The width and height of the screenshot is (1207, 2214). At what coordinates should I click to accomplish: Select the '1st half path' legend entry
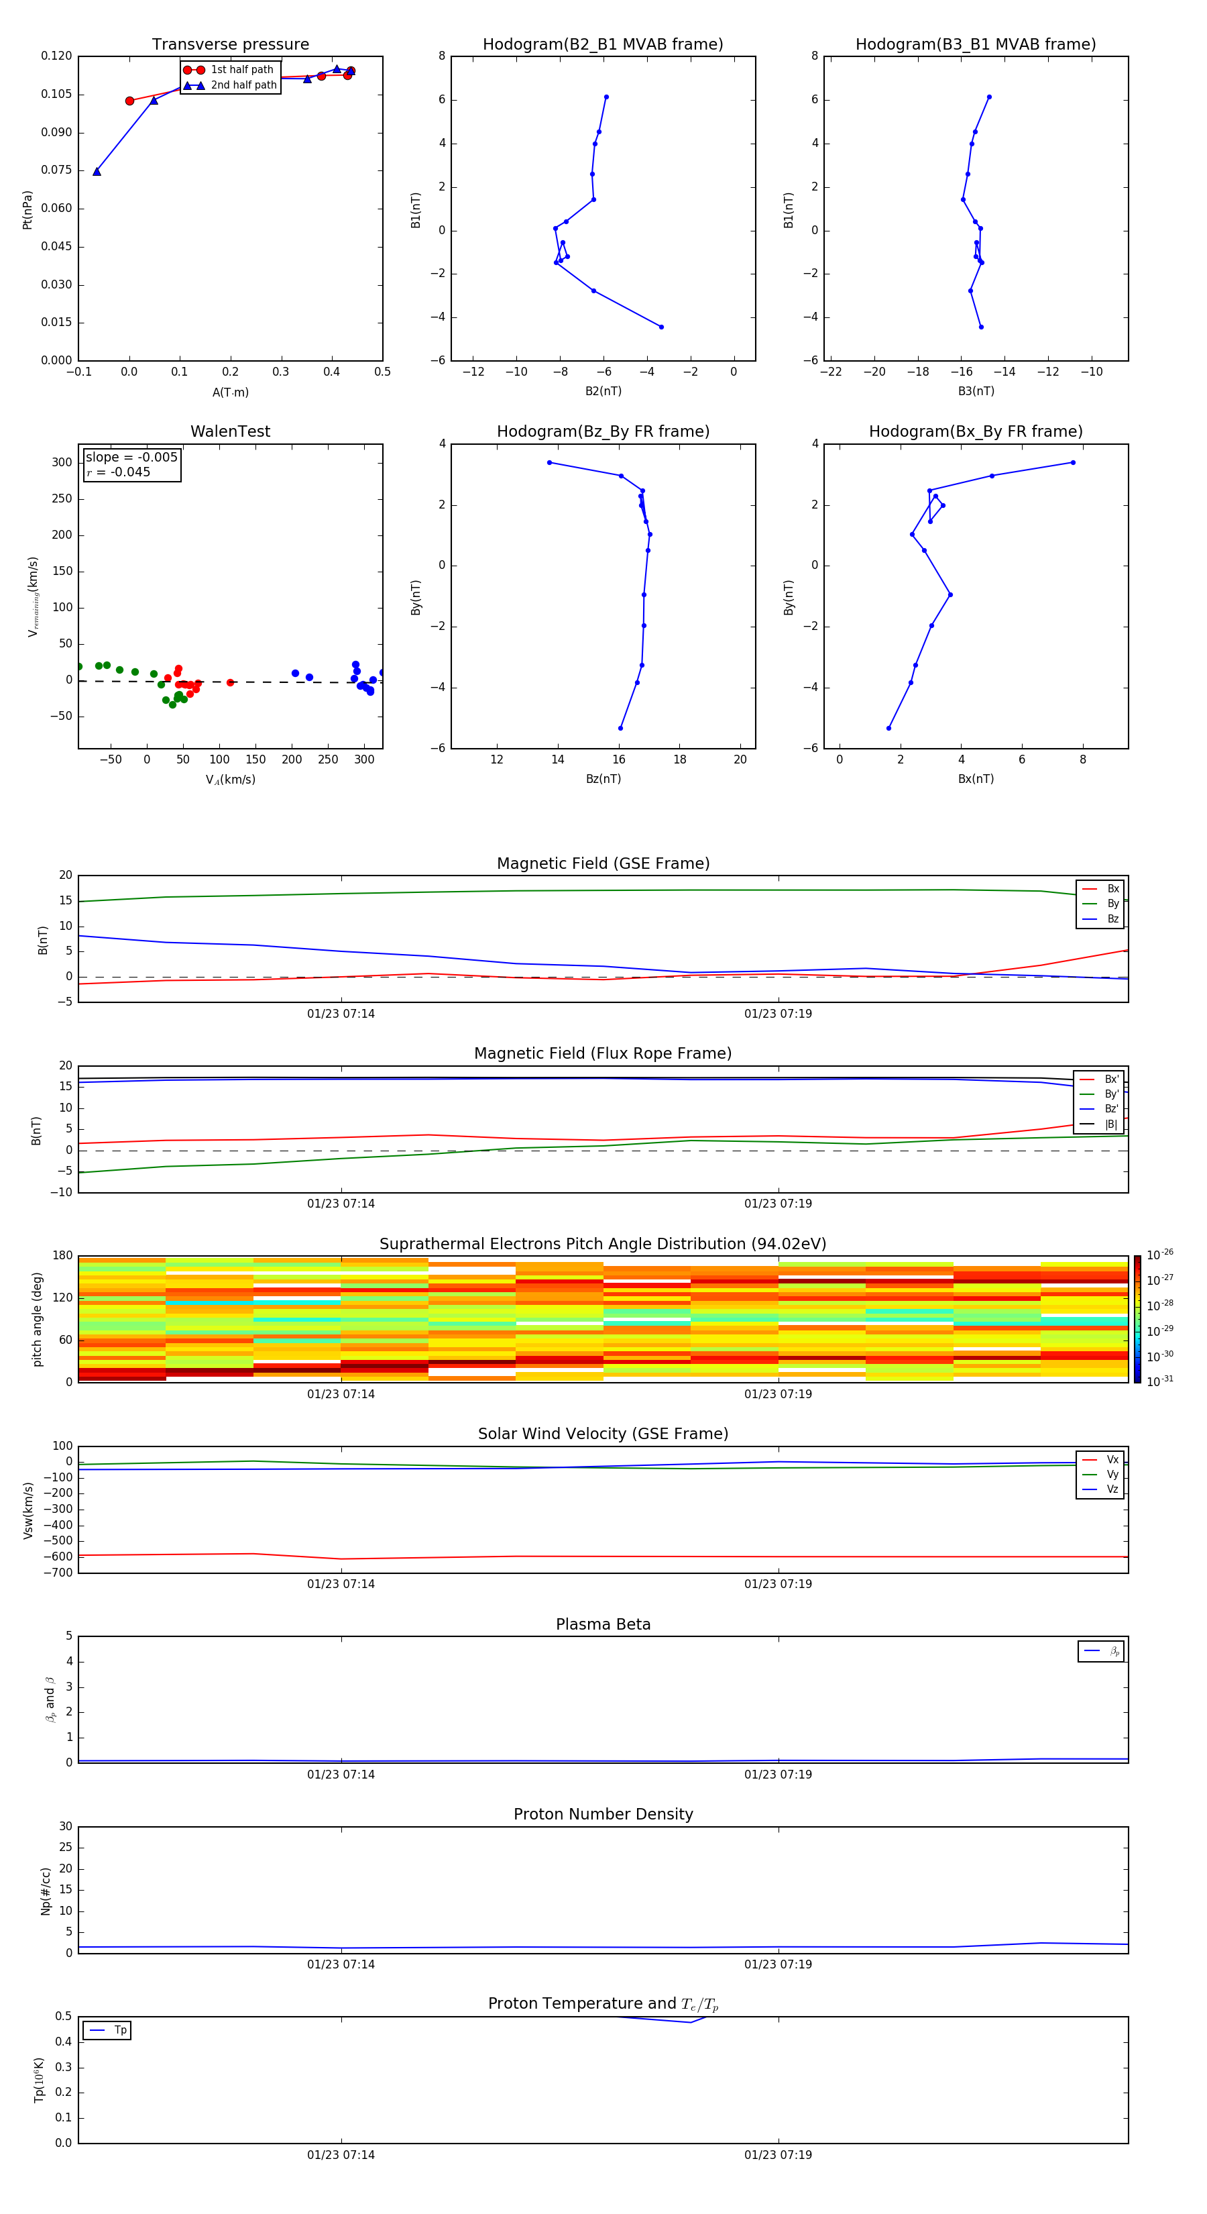point(229,70)
